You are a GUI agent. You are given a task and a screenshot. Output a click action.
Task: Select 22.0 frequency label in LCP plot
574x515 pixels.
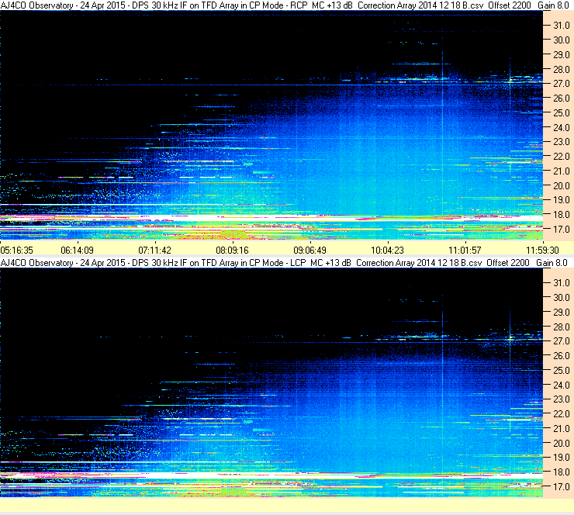point(562,414)
